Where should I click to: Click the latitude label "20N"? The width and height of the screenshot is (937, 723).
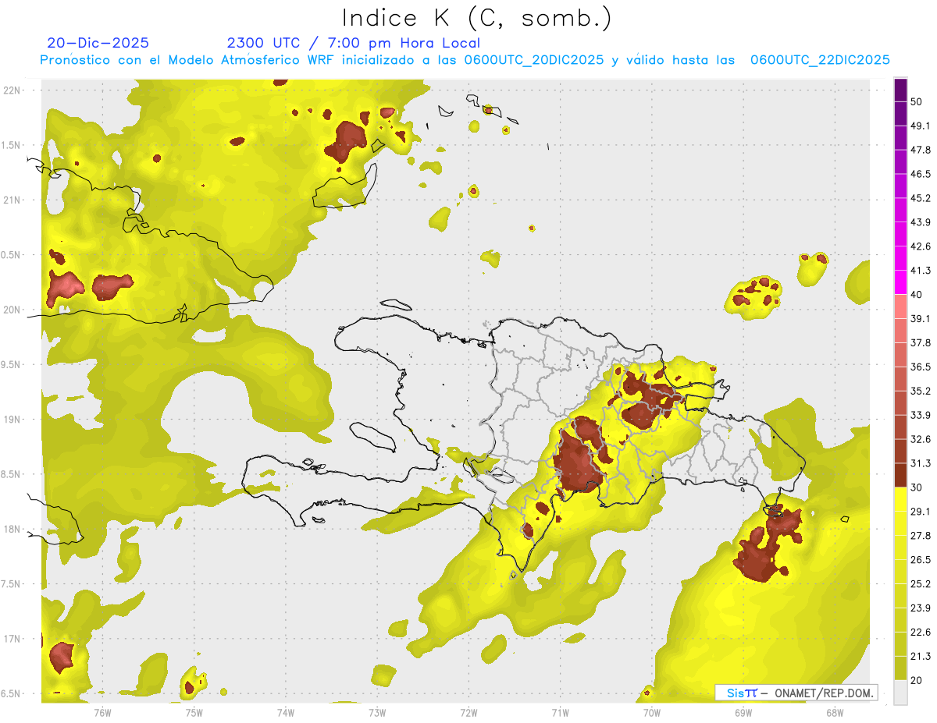tap(12, 310)
